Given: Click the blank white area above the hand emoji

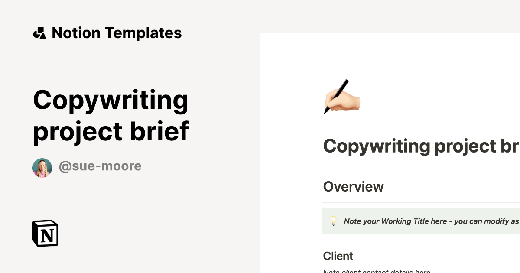Looking at the screenshot, I should tap(342, 56).
